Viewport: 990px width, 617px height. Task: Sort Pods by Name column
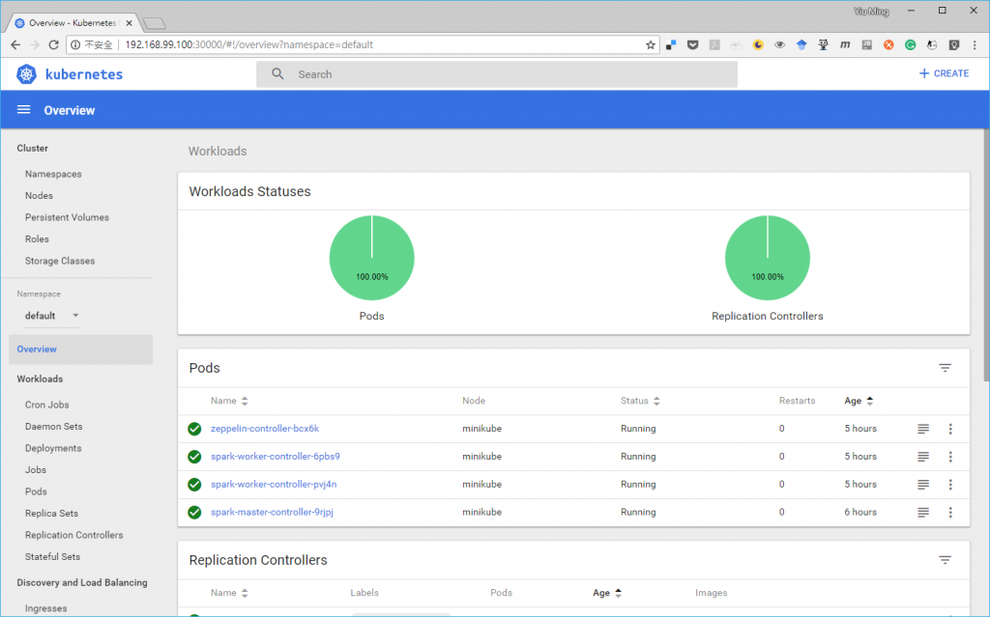229,401
